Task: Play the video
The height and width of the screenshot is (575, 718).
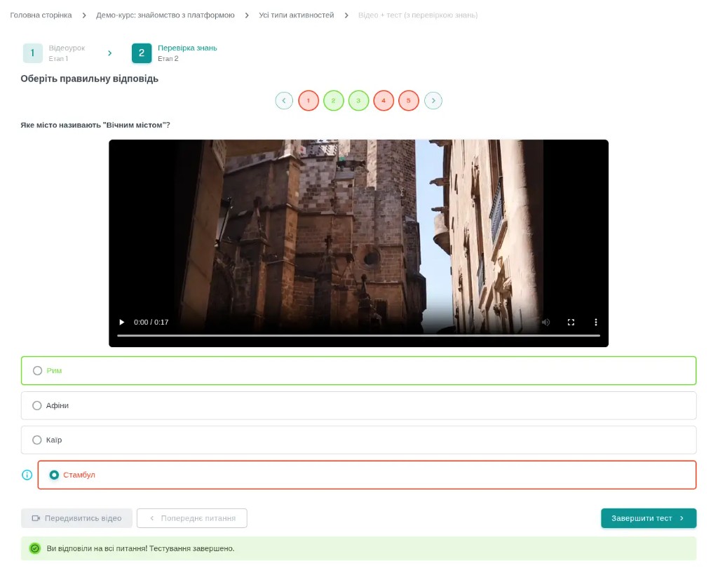Action: tap(122, 323)
